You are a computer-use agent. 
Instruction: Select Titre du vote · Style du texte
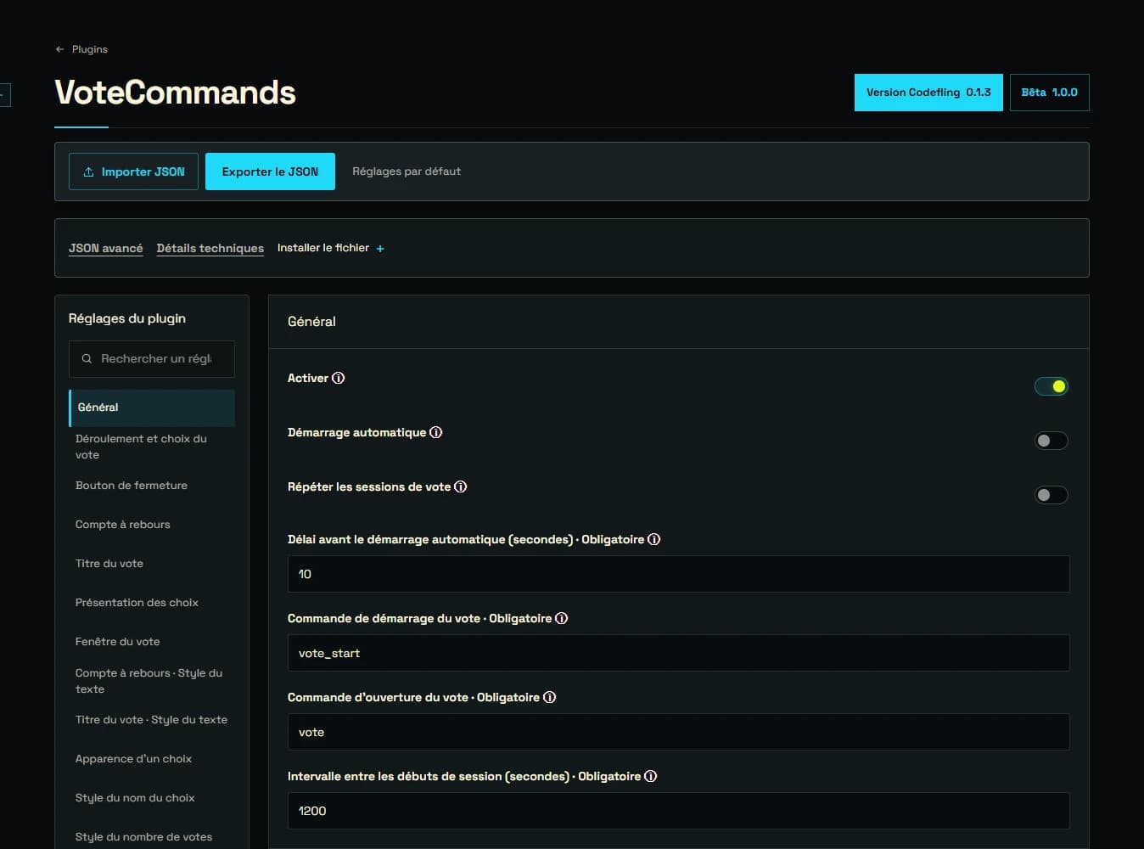pos(152,720)
